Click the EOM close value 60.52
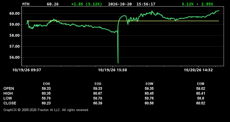Image resolution: width=230 pixels, height=122 pixels. 201,103
